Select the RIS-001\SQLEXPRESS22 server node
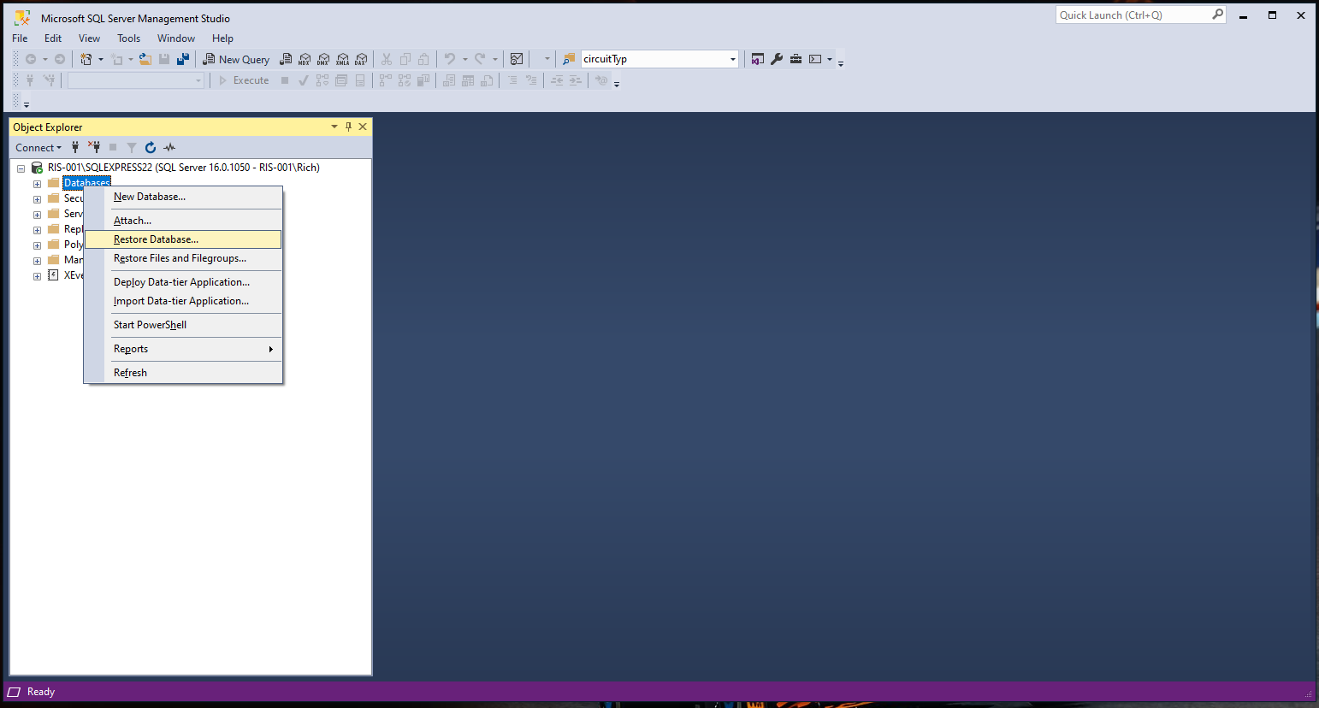 183,168
